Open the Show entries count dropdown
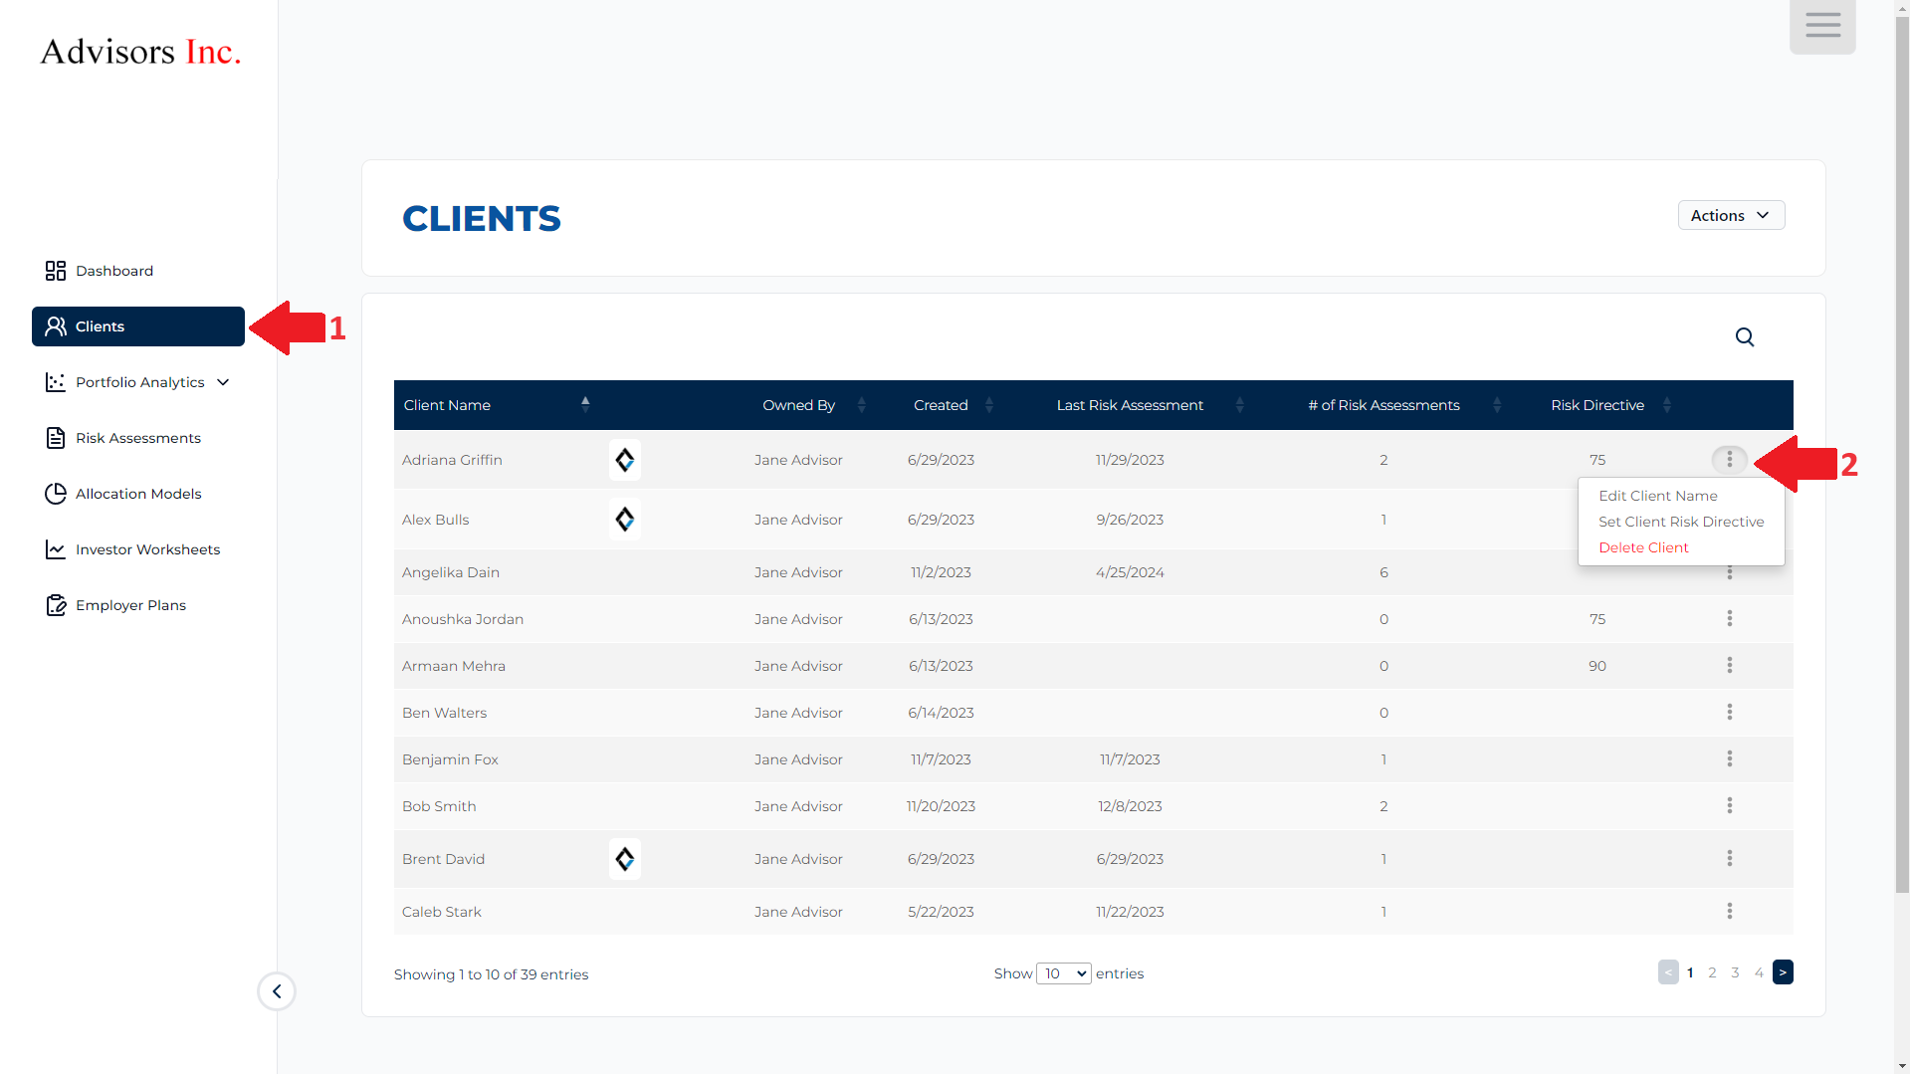This screenshot has width=1910, height=1074. (x=1063, y=973)
